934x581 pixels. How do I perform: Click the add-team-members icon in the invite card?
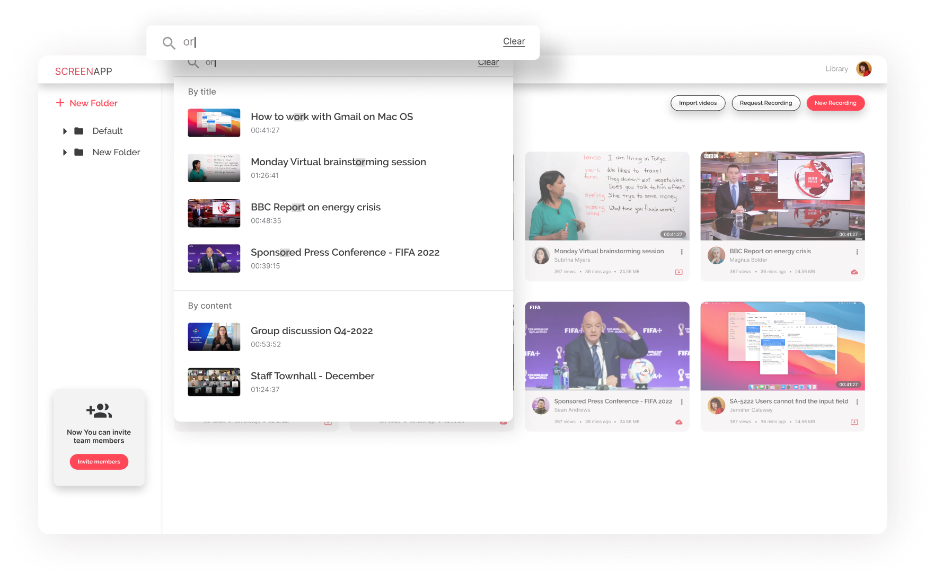point(99,410)
